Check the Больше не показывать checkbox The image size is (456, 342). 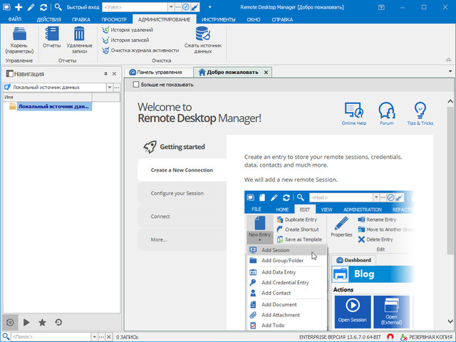[137, 84]
